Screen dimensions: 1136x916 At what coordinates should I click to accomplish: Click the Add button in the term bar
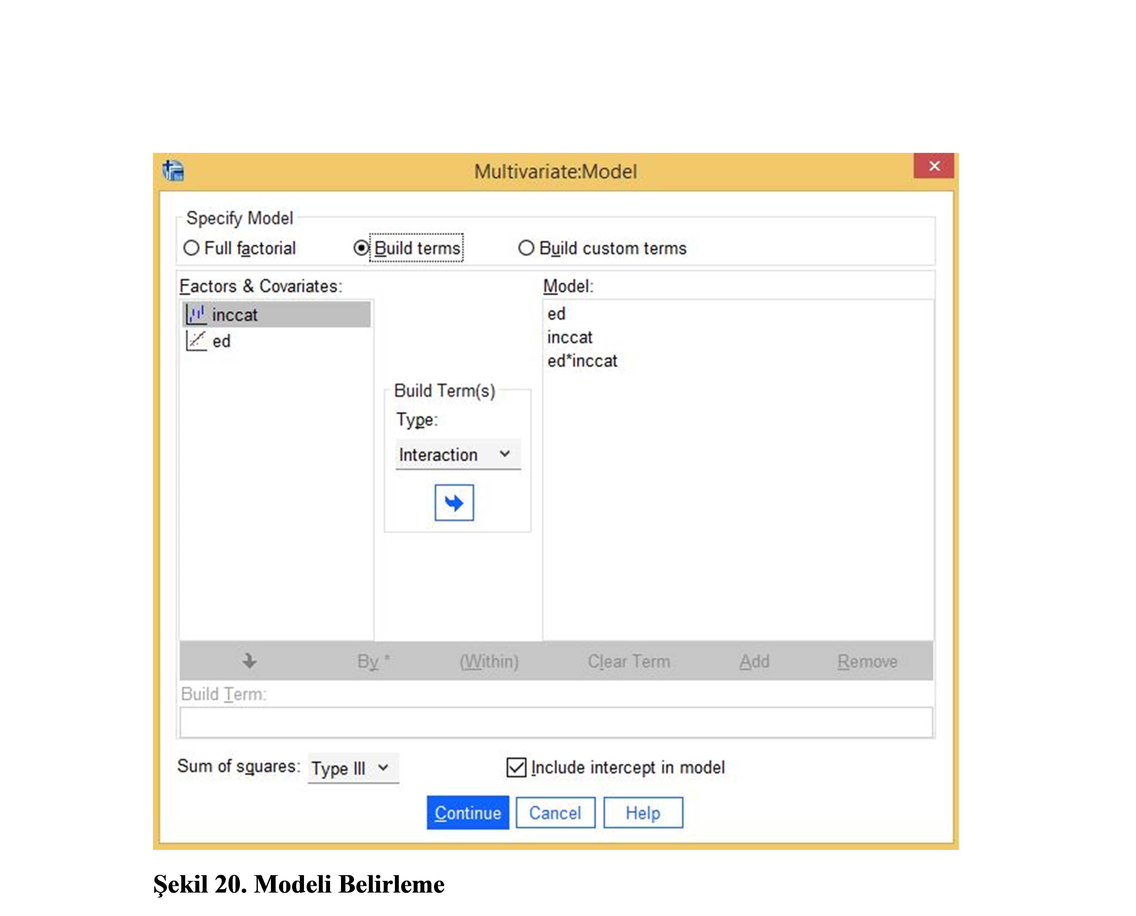[x=754, y=661]
